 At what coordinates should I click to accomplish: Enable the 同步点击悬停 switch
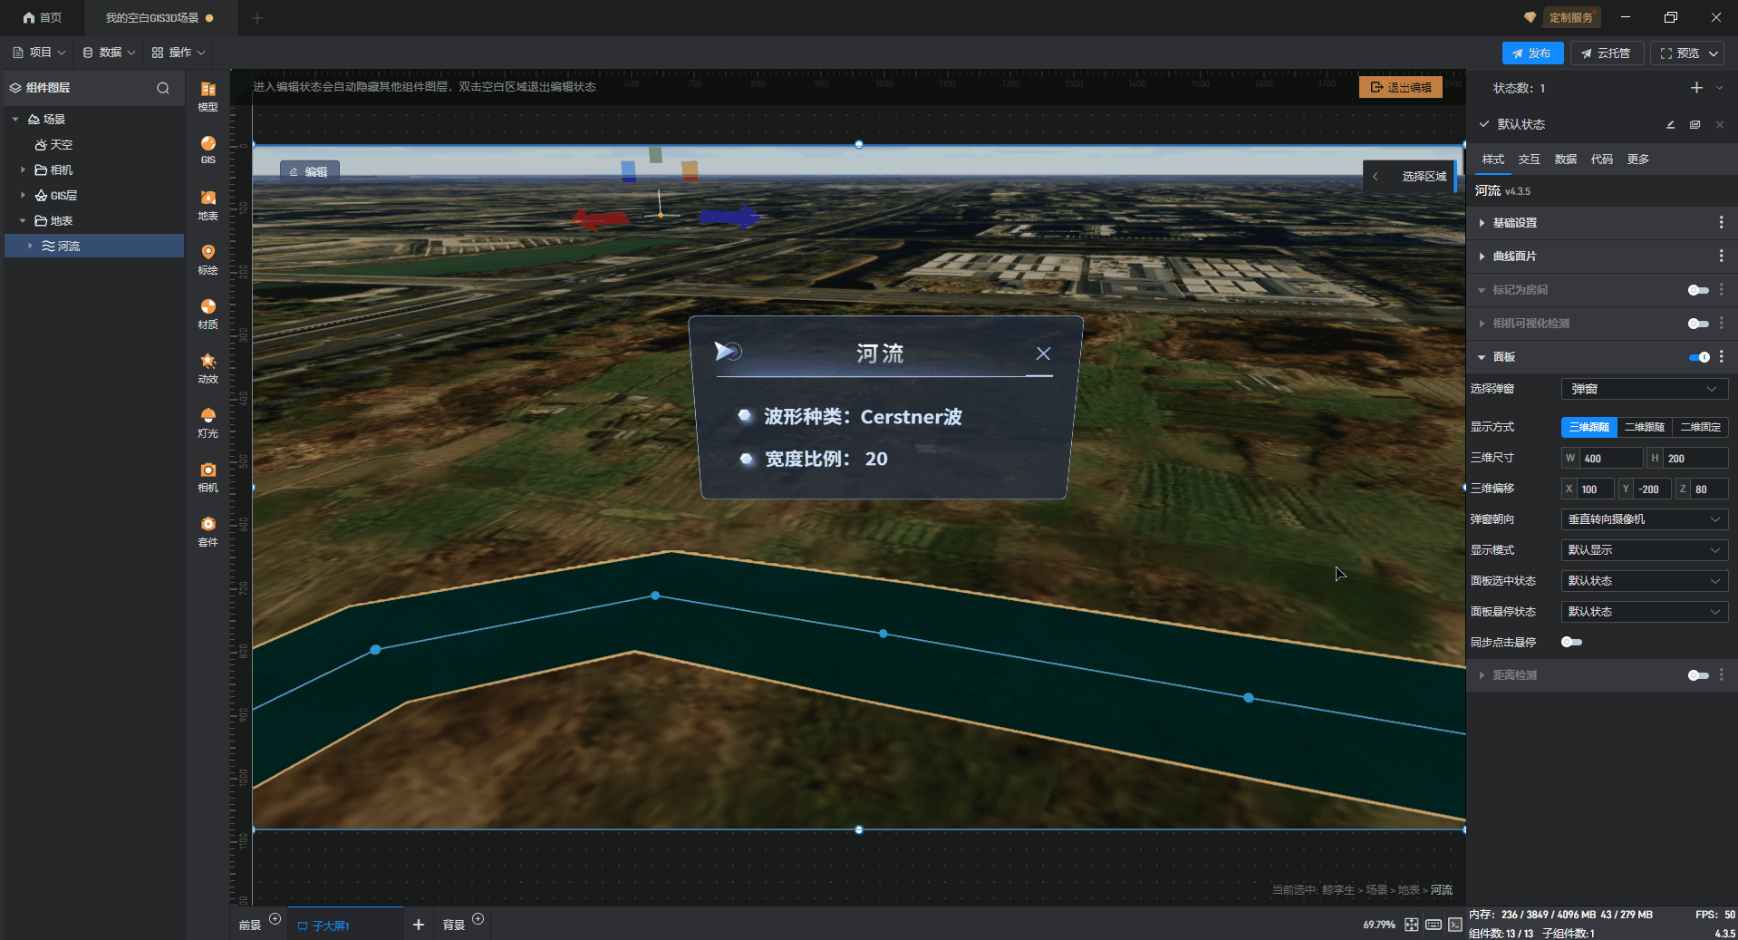tap(1571, 642)
